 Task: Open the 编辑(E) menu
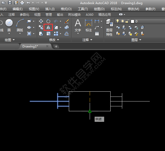(x=18, y=9)
